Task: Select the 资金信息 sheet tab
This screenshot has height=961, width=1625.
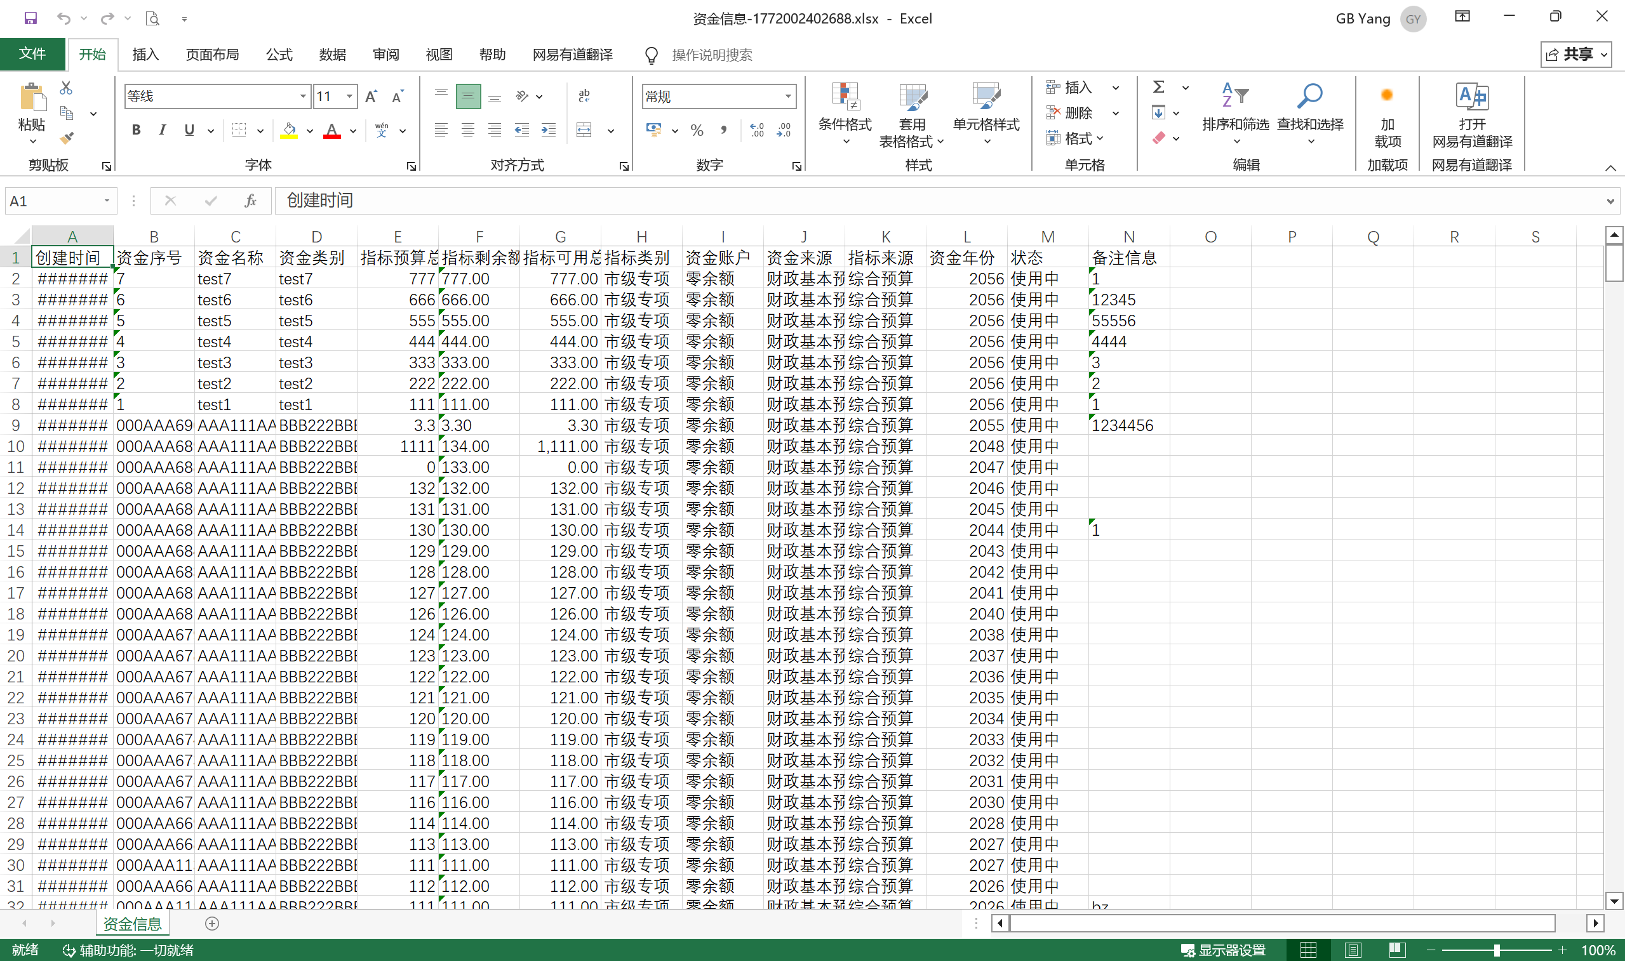Action: pyautogui.click(x=133, y=924)
